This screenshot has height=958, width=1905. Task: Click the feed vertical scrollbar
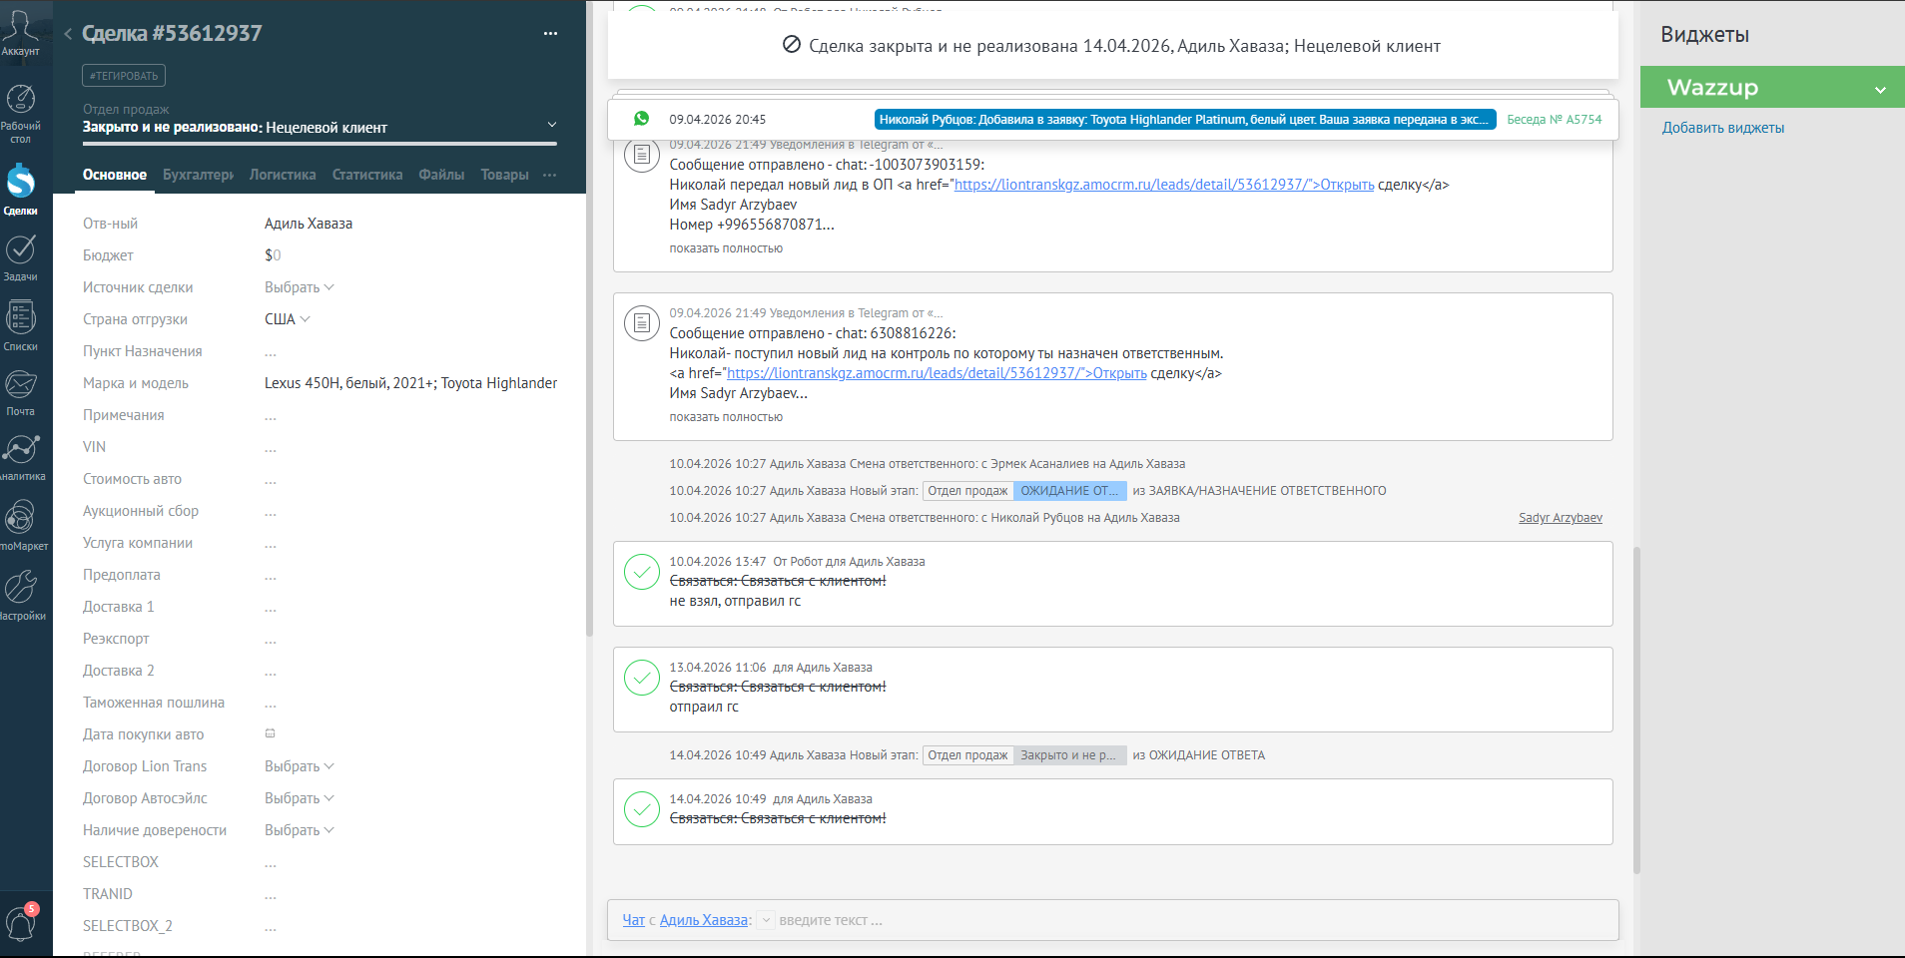[1636, 711]
